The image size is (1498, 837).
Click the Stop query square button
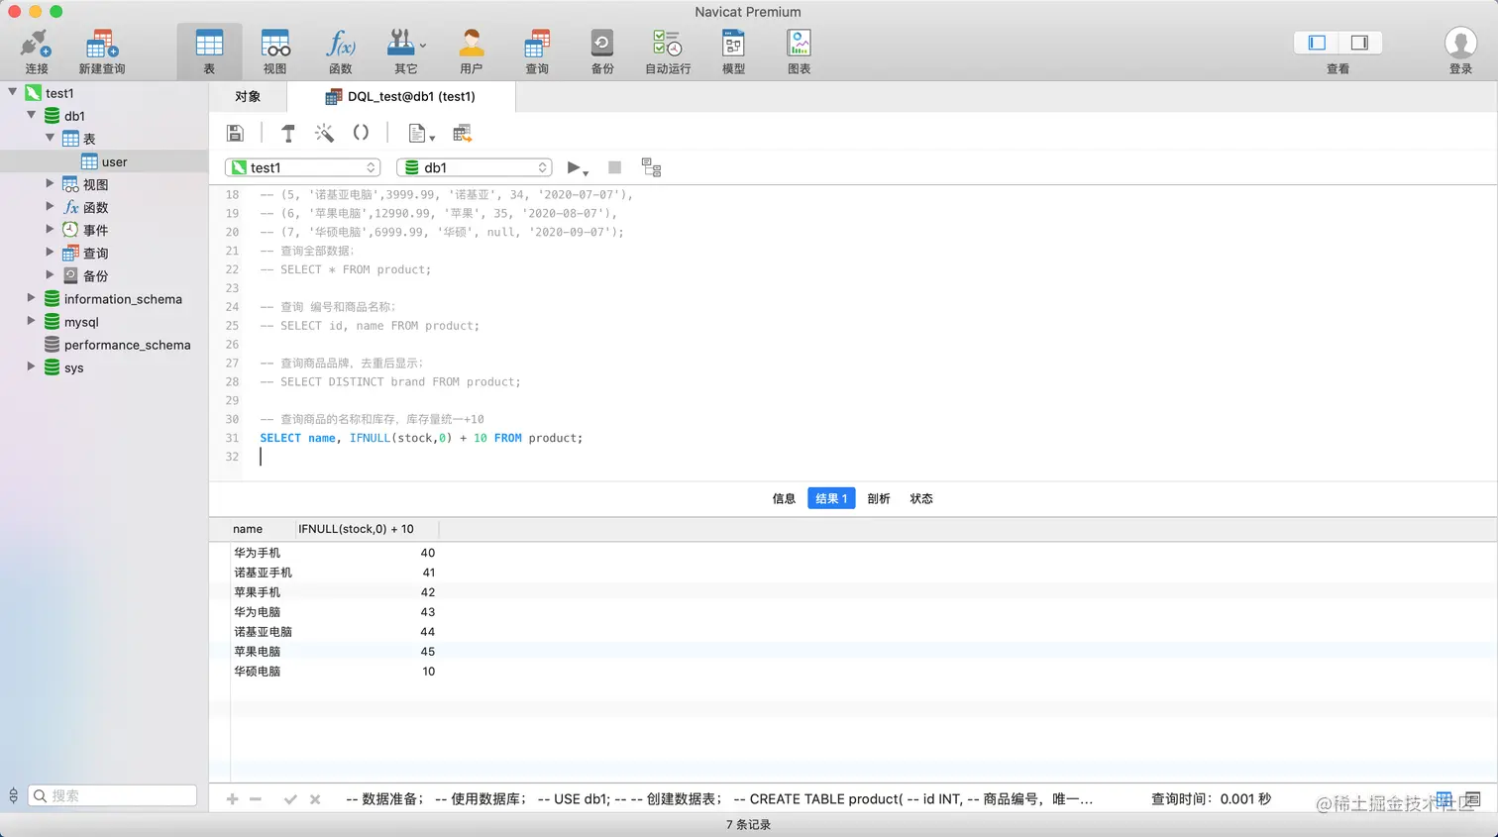pos(614,167)
